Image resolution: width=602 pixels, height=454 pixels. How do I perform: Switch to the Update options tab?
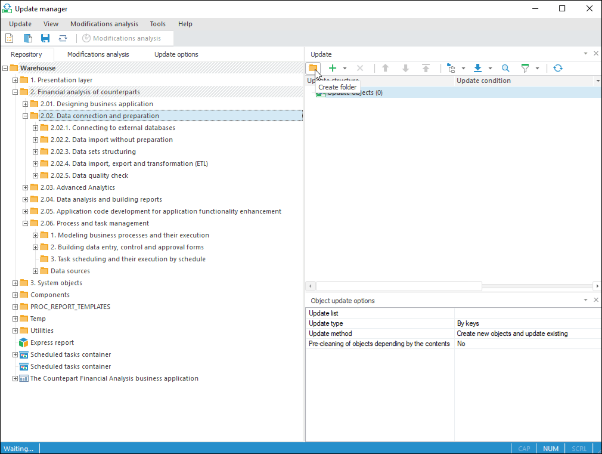[x=176, y=54]
